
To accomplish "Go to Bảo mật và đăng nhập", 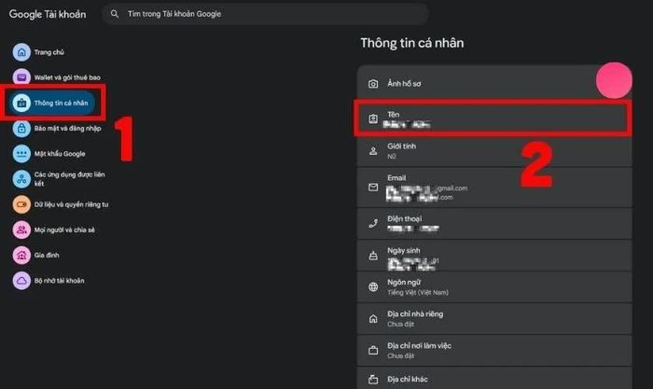I will point(67,129).
